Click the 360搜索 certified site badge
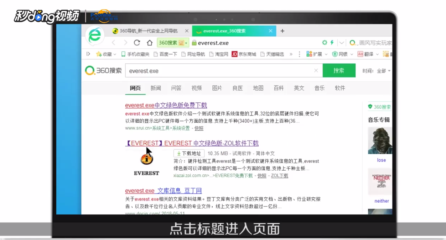The width and height of the screenshot is (446, 240). click(173, 43)
